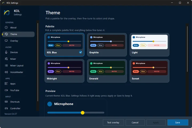Screen dimensions: 192x128
Task: Click the Controller gamepad icon
Action: [x=6, y=108]
